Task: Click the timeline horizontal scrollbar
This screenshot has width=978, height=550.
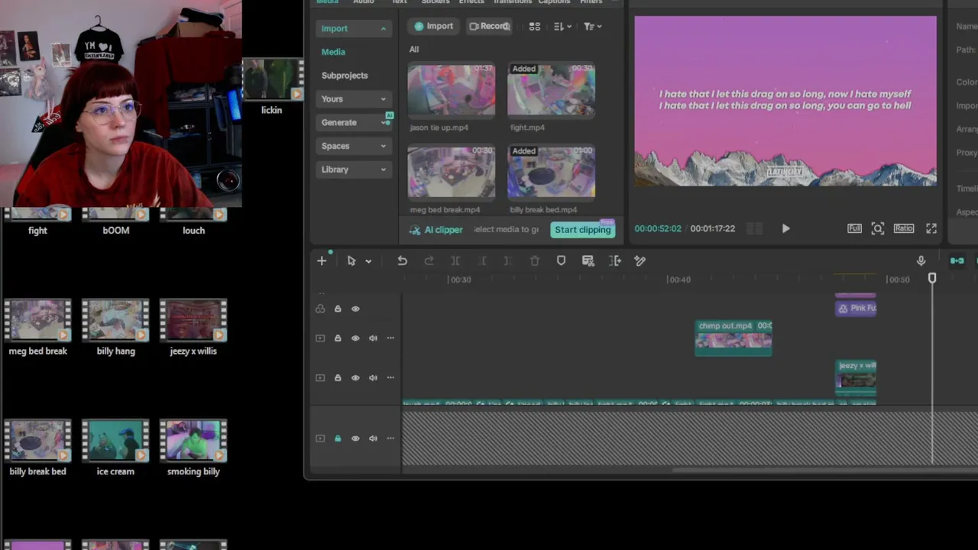Action: [825, 470]
